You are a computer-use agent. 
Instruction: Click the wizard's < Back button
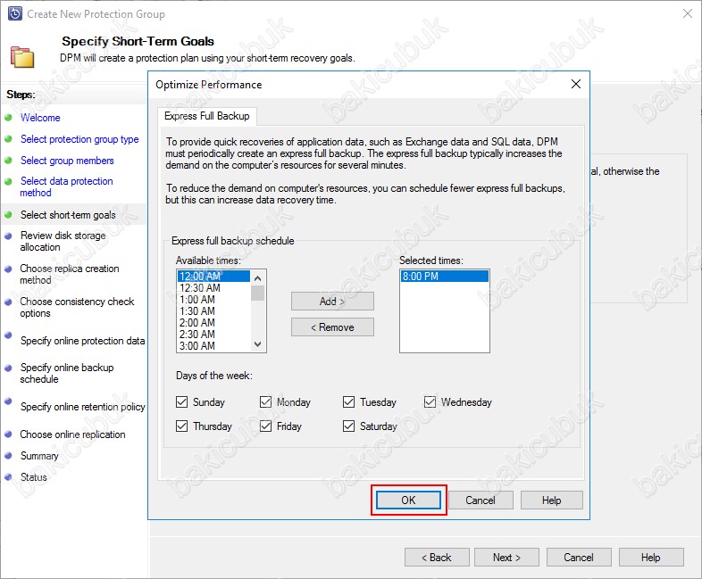click(437, 557)
